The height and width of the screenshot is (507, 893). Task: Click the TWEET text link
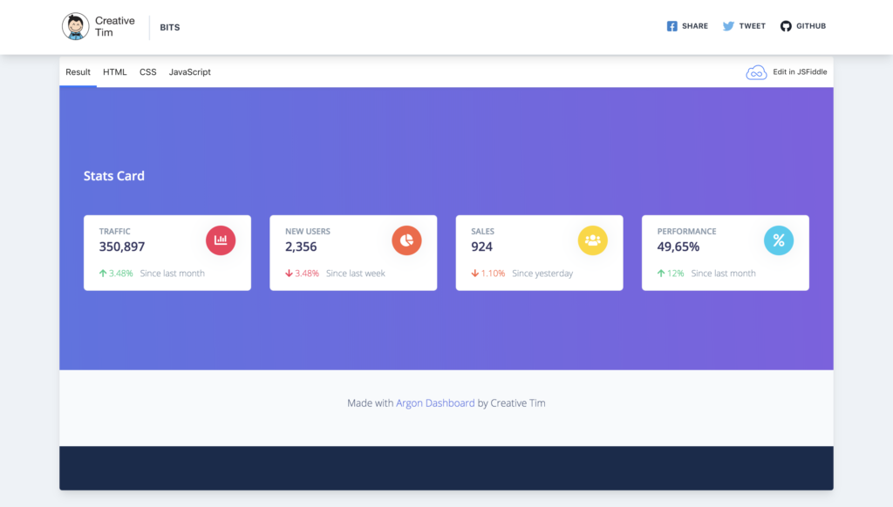click(752, 26)
